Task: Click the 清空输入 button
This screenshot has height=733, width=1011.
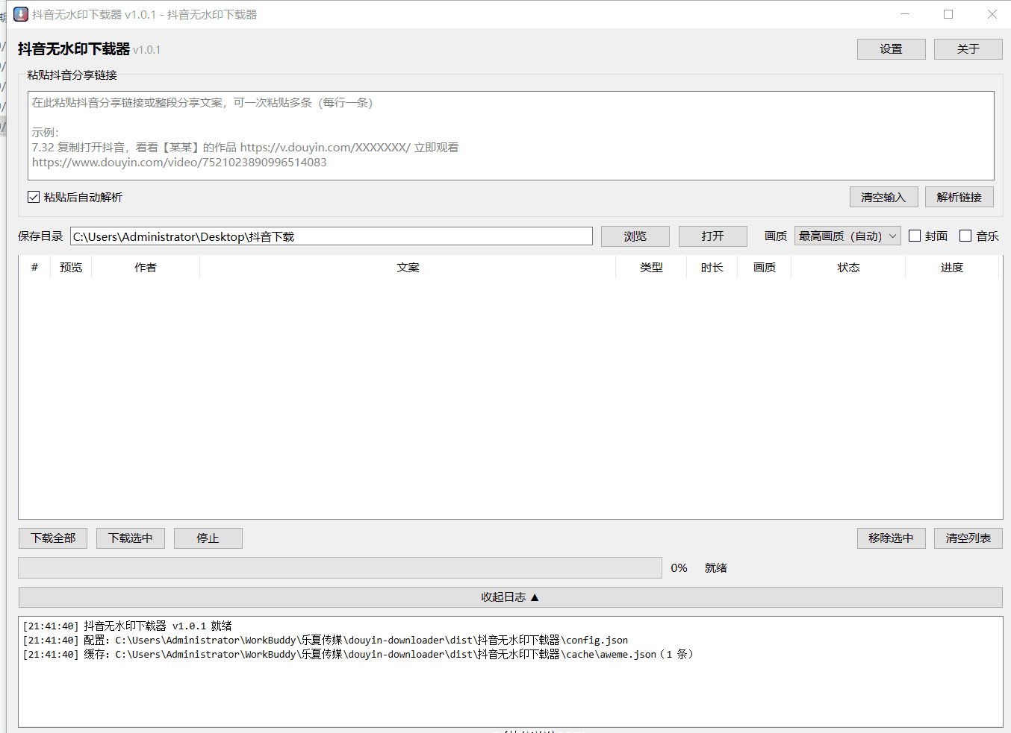Action: [883, 197]
